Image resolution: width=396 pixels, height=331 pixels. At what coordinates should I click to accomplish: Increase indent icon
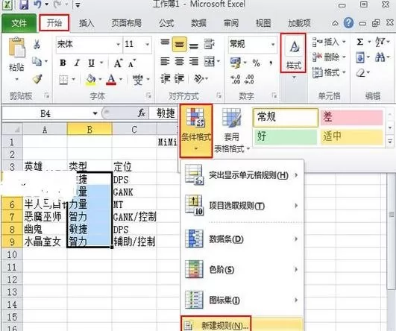[x=179, y=79]
